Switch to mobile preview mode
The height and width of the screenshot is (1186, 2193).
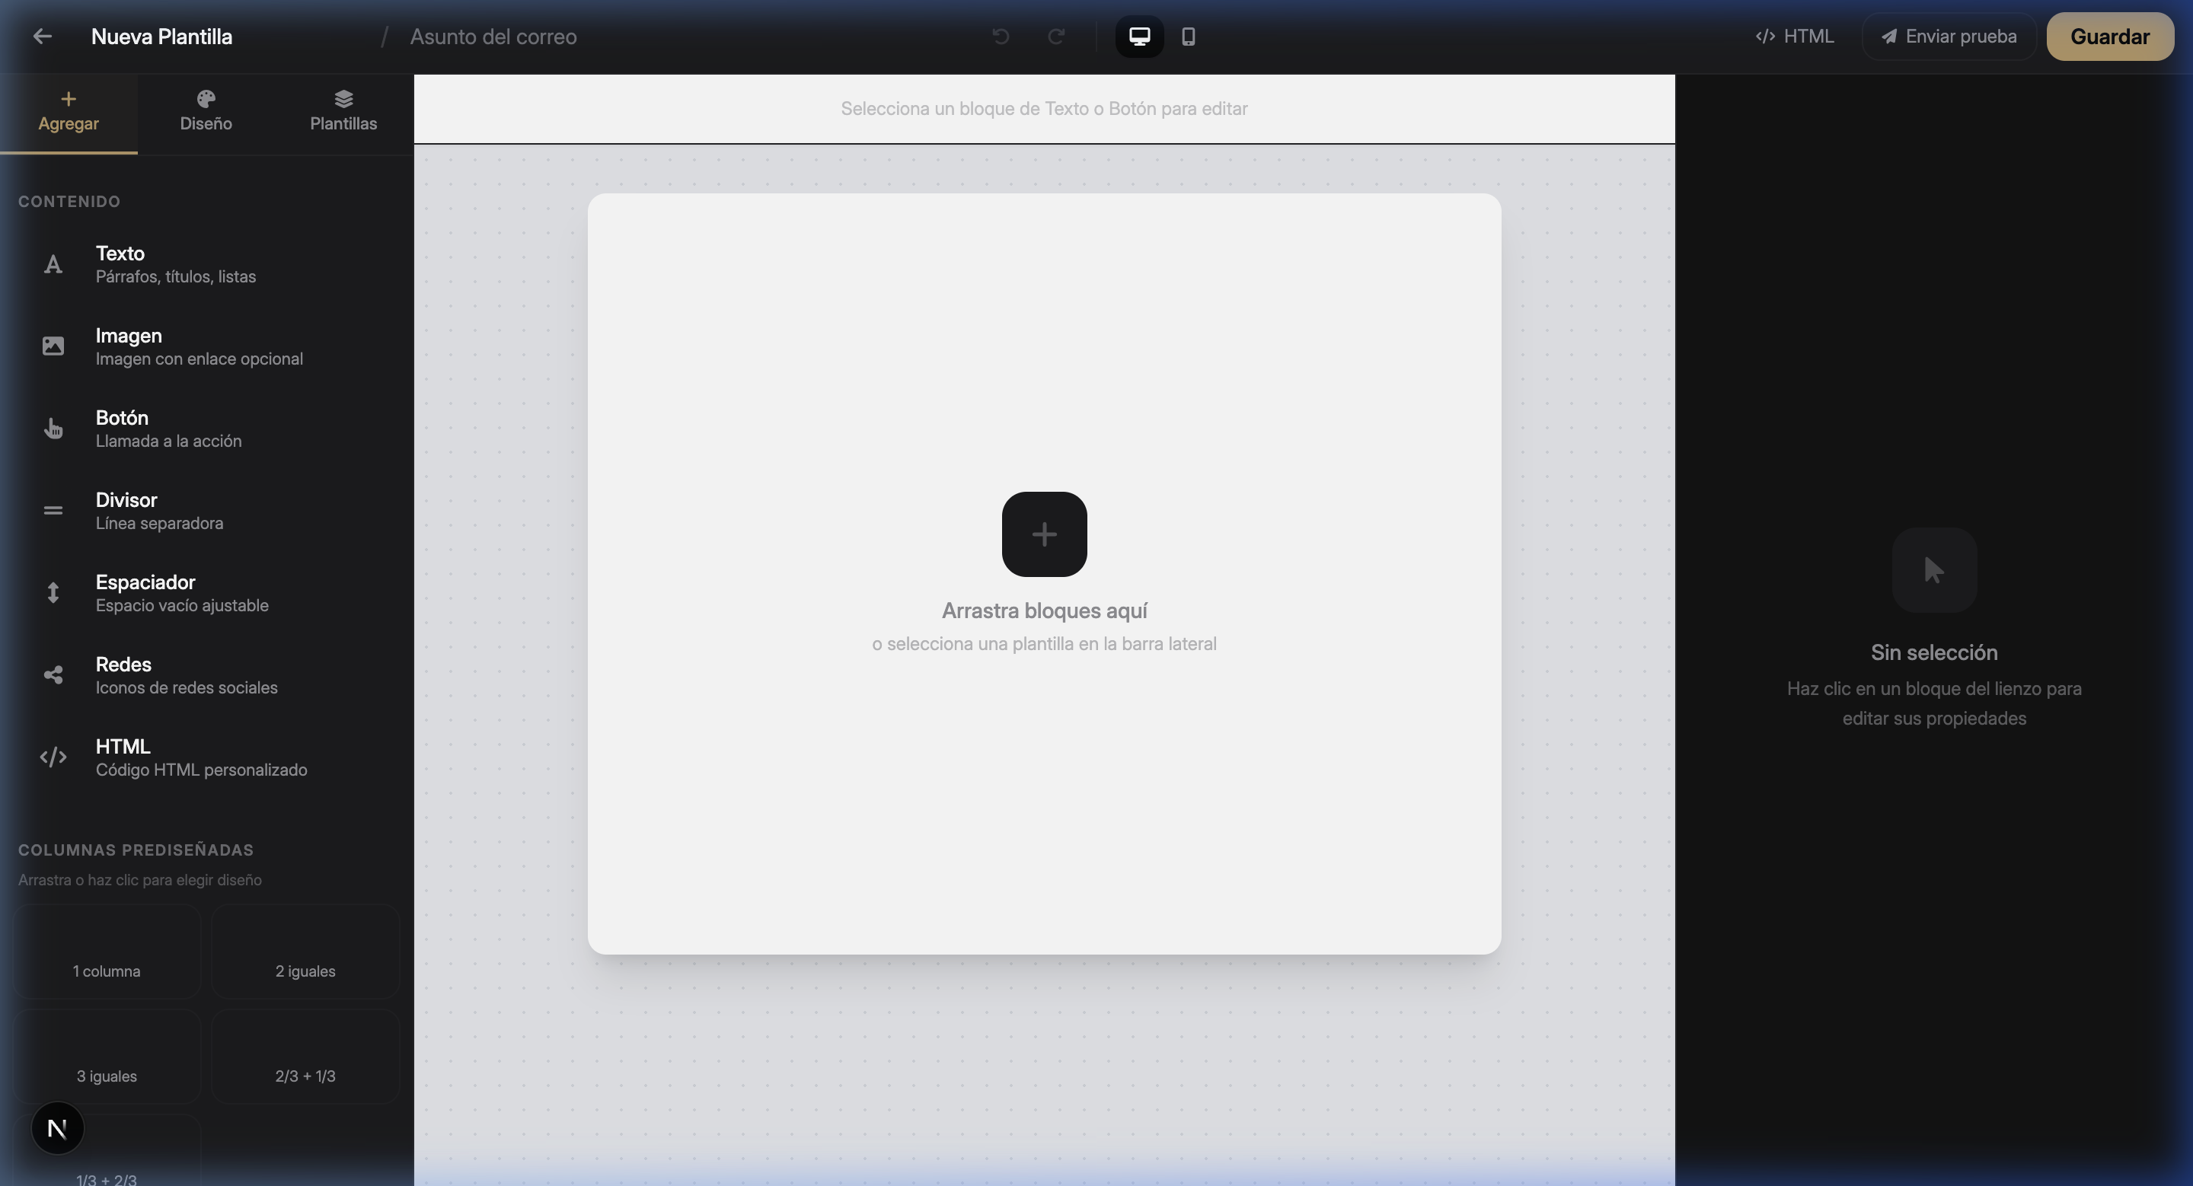[x=1189, y=37]
